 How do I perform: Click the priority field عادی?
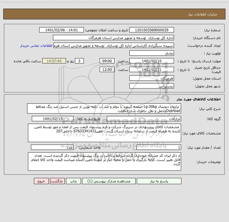point(152,53)
